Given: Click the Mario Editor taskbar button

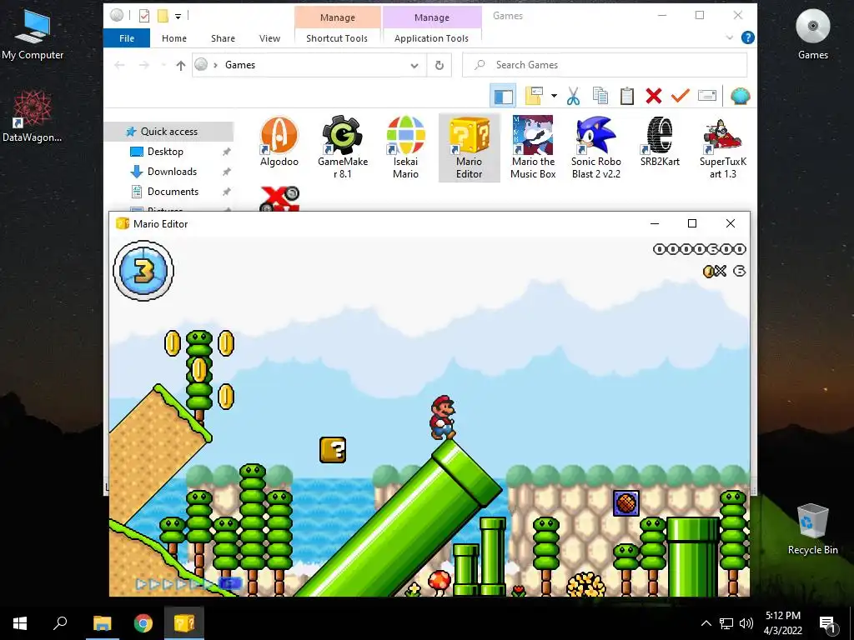Looking at the screenshot, I should 184,623.
